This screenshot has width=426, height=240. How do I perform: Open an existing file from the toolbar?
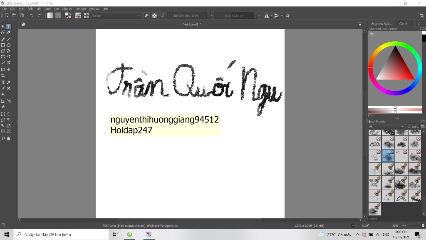[14, 15]
